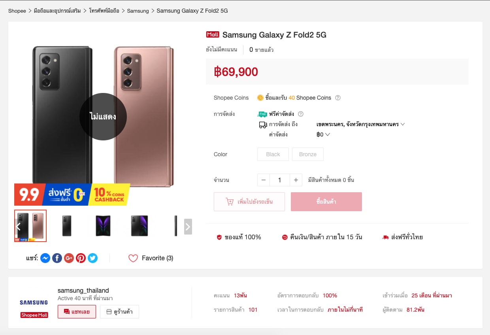Click the quantity input field
Image resolution: width=490 pixels, height=335 pixels.
(x=279, y=180)
